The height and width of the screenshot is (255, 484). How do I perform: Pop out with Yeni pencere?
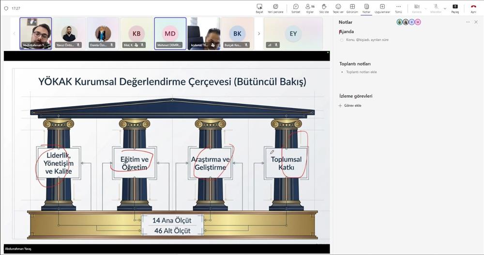(275, 8)
